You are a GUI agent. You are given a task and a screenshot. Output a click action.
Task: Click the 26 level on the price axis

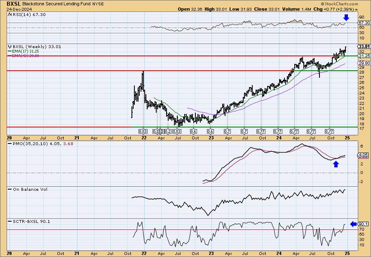point(362,83)
